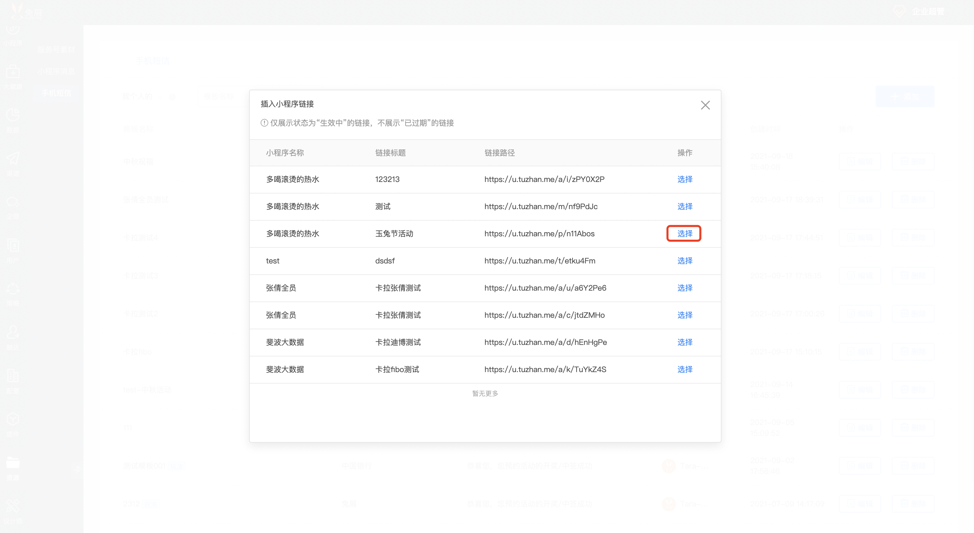Click mini program name test
The width and height of the screenshot is (974, 533).
click(x=273, y=261)
